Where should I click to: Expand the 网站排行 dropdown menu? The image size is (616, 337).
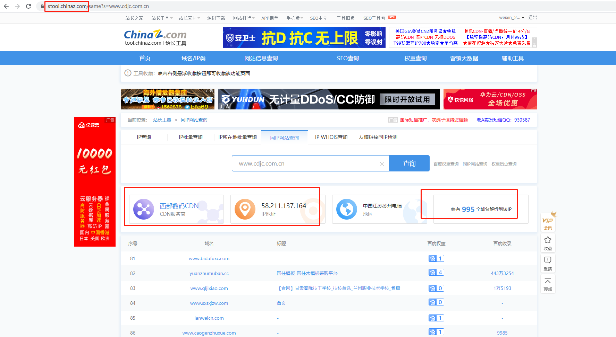point(244,18)
